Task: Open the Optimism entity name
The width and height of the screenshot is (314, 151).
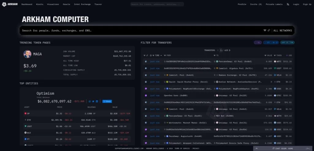Action: coord(45,93)
